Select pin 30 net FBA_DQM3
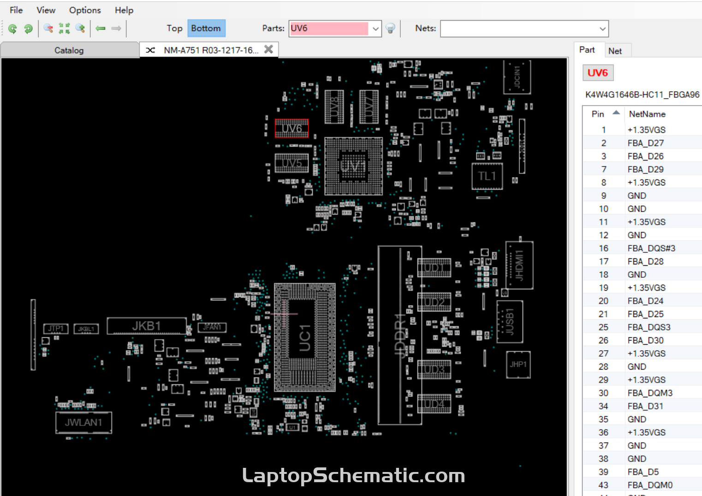702x496 pixels. (x=642, y=393)
